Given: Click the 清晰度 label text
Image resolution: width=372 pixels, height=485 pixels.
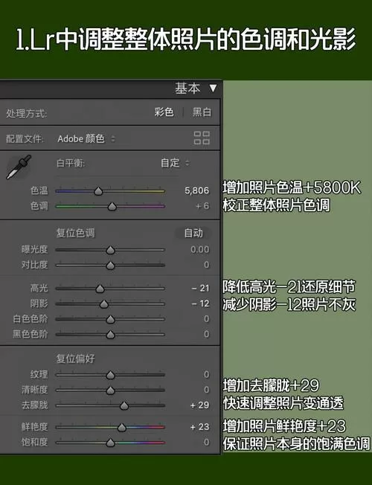Looking at the screenshot, I should (x=34, y=390).
